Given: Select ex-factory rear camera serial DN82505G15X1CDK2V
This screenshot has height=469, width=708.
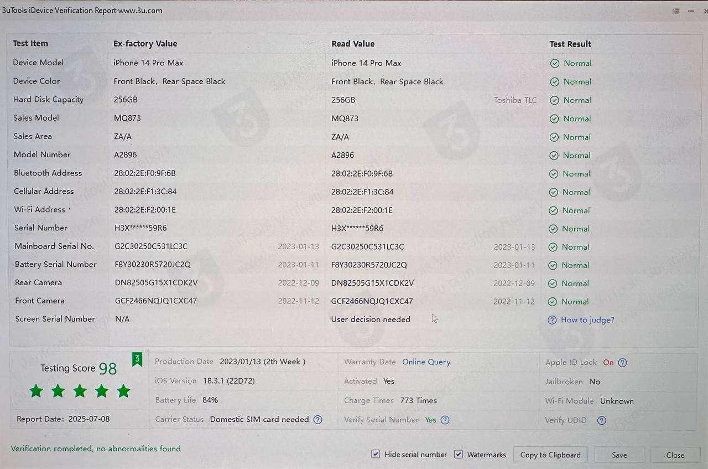Looking at the screenshot, I should coord(156,283).
